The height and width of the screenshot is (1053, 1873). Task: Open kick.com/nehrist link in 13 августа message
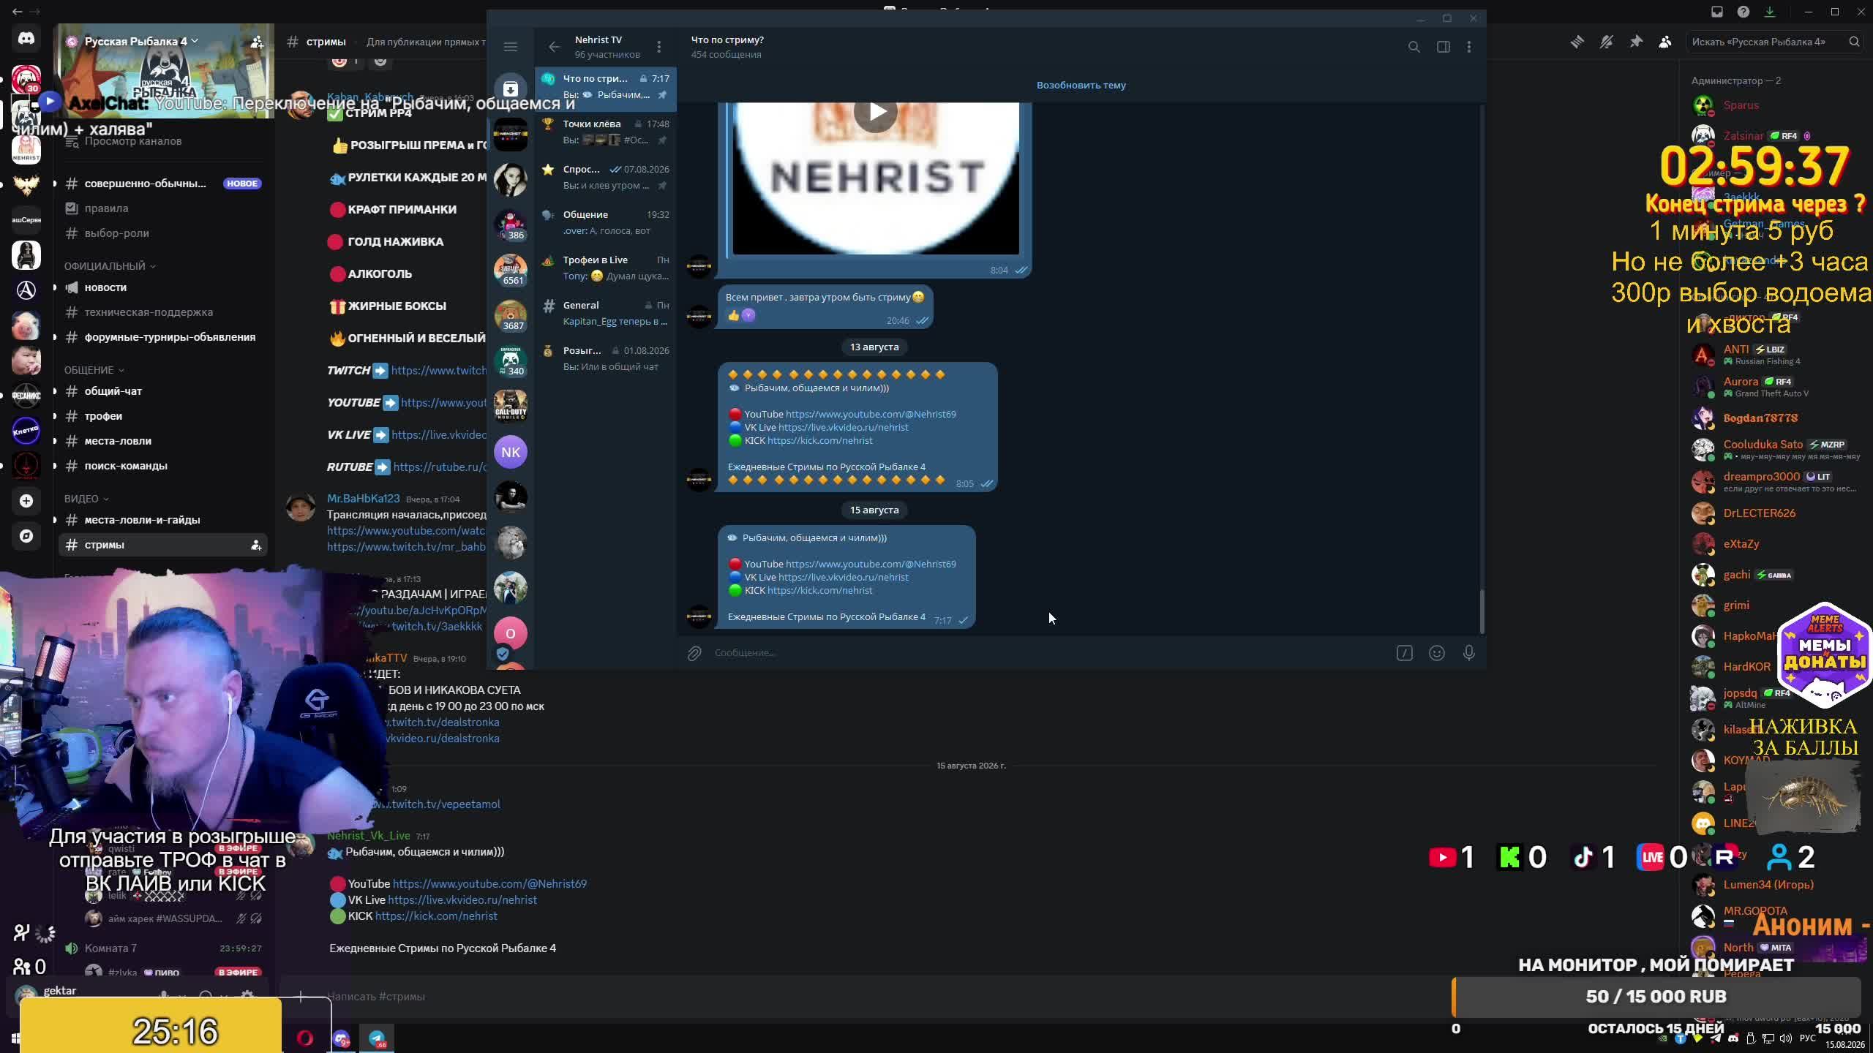819,440
